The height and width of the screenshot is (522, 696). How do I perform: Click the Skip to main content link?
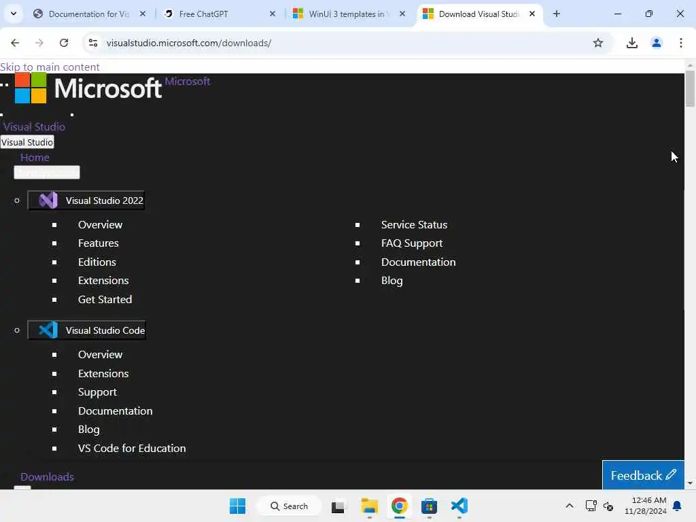(50, 67)
